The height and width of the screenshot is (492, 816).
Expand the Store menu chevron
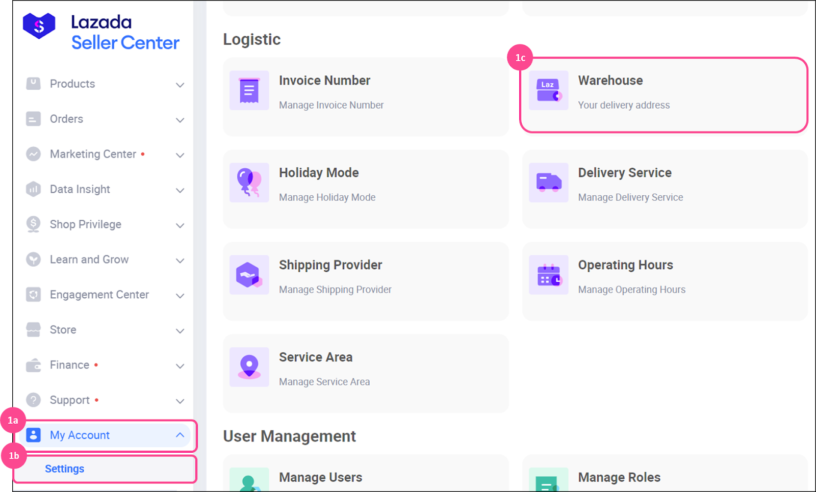coord(180,331)
